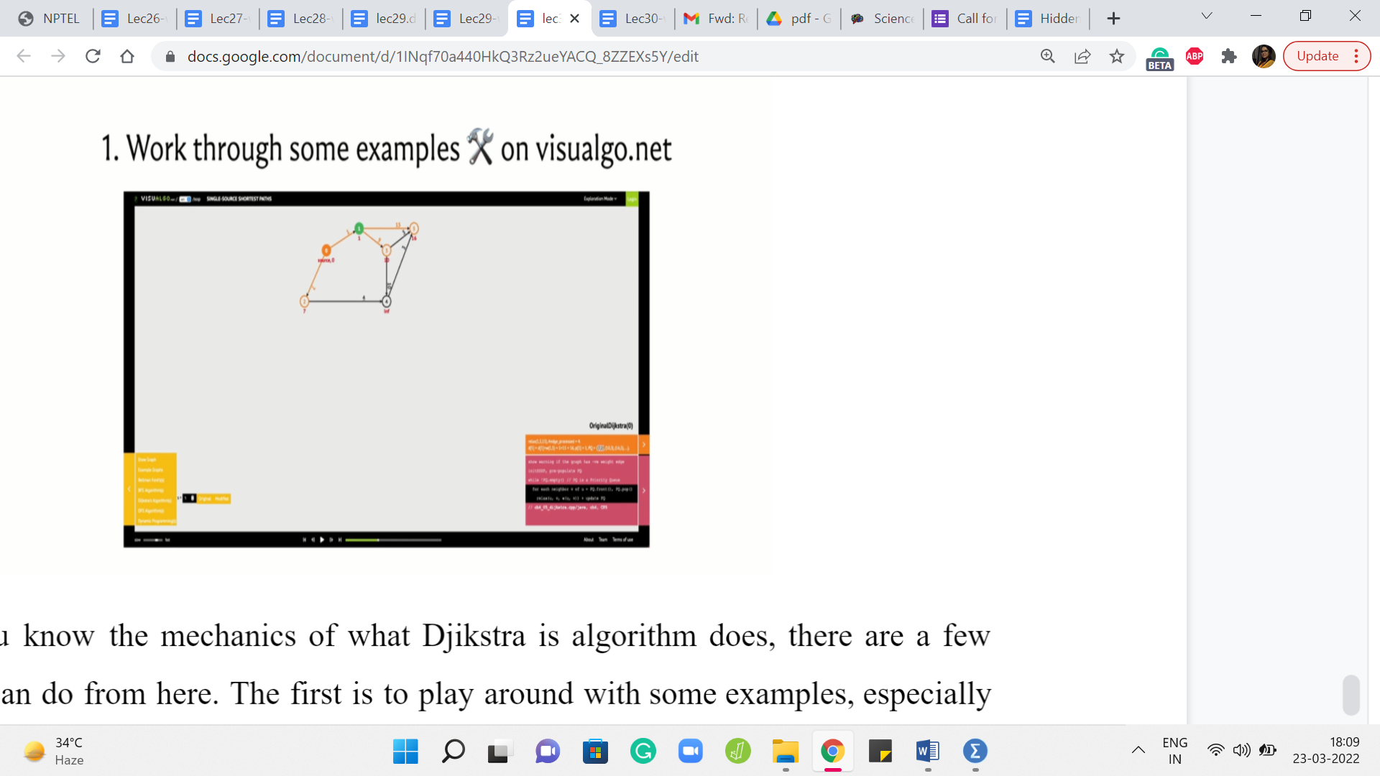Go to the browser home page

[127, 56]
